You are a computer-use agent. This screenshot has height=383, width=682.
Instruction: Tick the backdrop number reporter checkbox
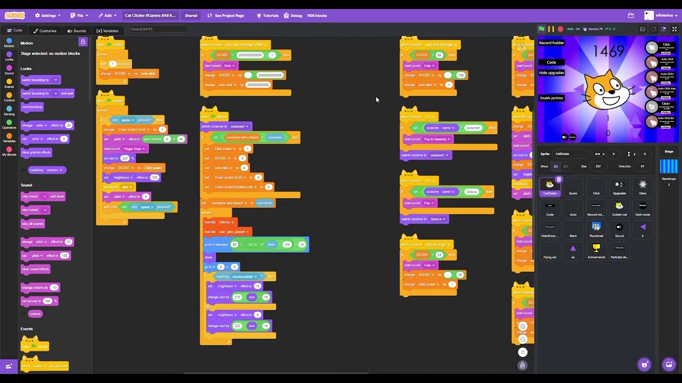(x=23, y=170)
